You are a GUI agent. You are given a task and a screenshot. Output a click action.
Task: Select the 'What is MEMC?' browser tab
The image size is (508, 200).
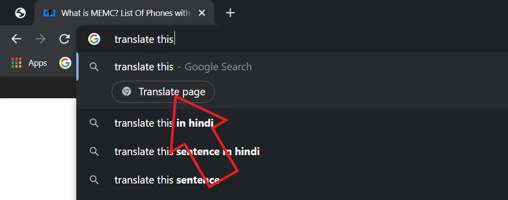click(x=125, y=13)
